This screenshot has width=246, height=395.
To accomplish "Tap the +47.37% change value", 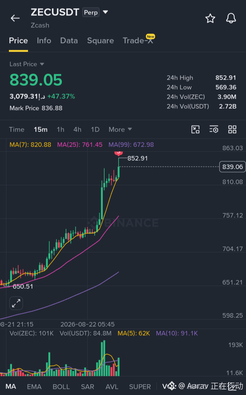I will click(61, 96).
